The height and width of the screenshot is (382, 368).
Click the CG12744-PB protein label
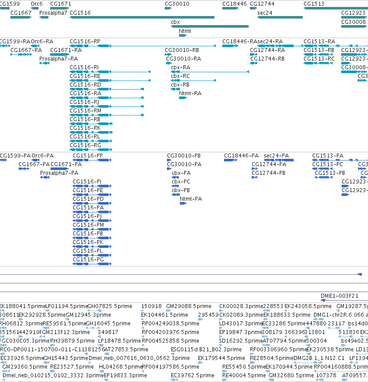269,173
